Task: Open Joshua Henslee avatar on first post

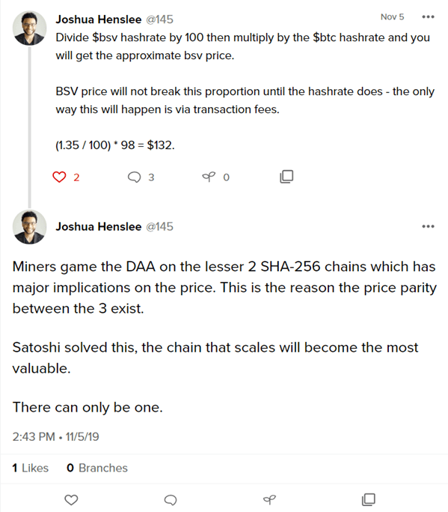Action: coord(29,28)
